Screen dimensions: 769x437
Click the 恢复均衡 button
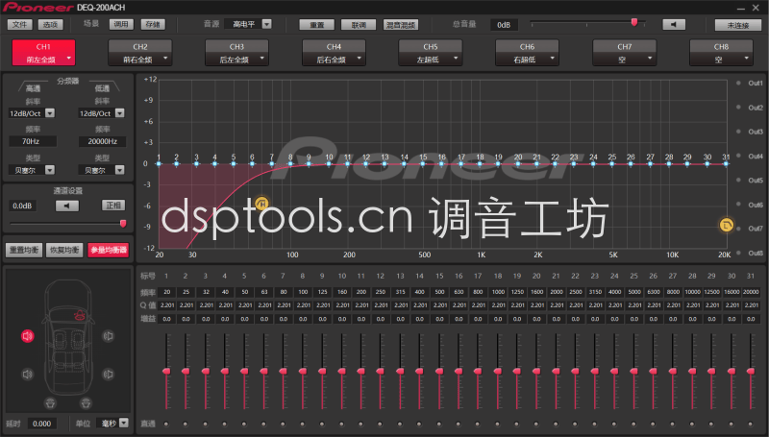tap(64, 250)
